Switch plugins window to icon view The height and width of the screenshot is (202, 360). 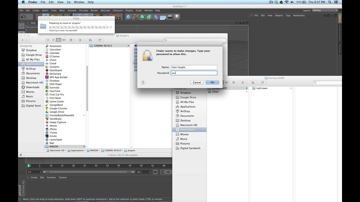(48, 40)
